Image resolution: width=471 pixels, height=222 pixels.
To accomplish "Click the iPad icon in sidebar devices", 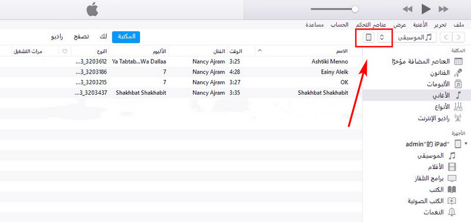I will tap(458, 144).
